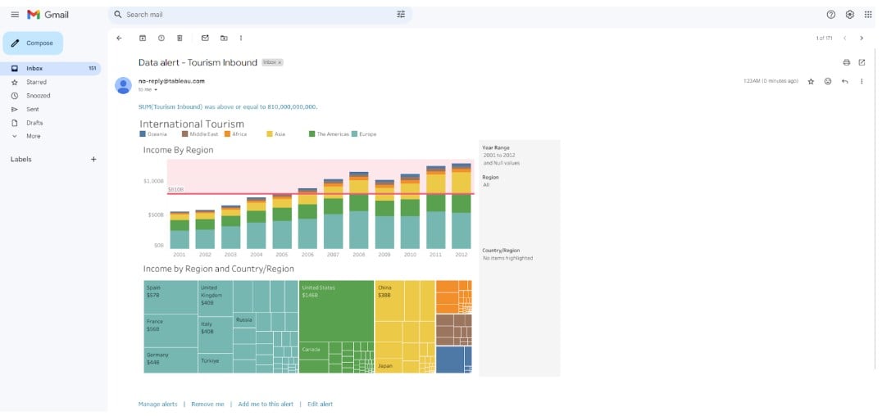The image size is (882, 416).
Task: Go to the Drafts folder
Action: pos(34,123)
